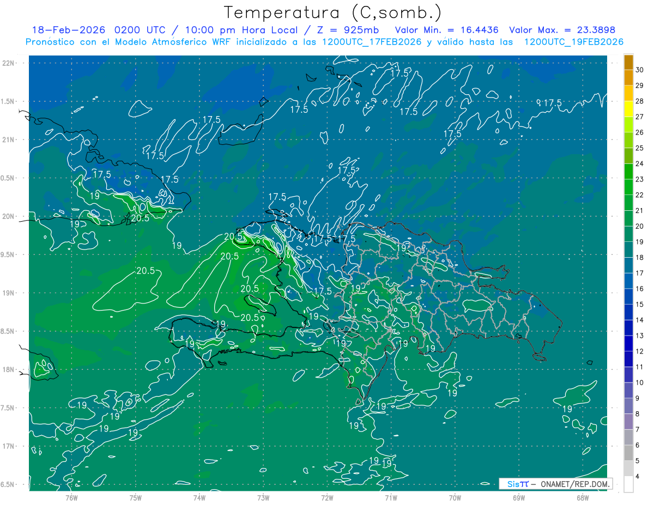Click the legend swatch between 19 and 20

coord(628,234)
